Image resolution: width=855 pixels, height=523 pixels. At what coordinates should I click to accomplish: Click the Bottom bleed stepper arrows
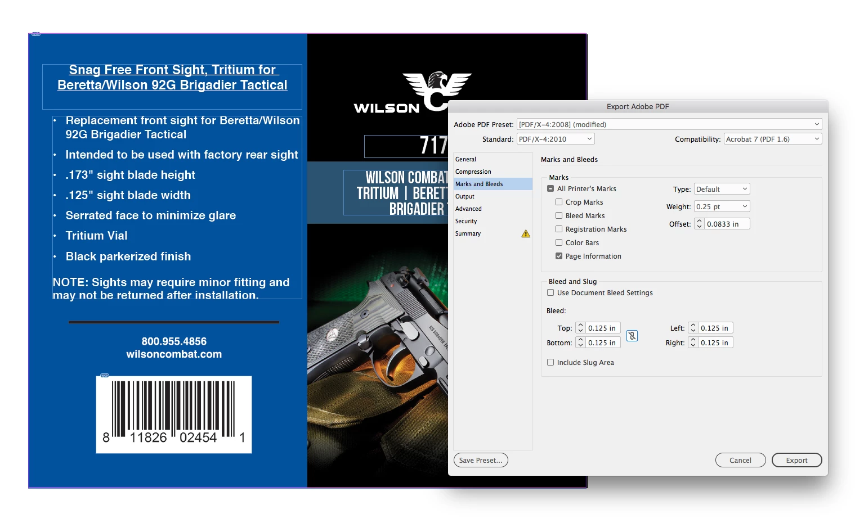click(x=580, y=343)
